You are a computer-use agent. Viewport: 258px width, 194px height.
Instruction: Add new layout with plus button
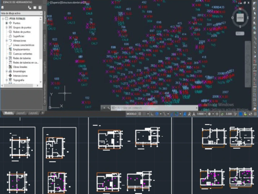(43, 113)
